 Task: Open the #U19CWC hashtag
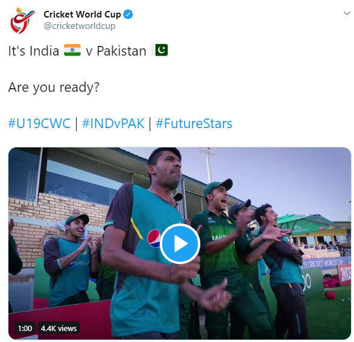[39, 123]
